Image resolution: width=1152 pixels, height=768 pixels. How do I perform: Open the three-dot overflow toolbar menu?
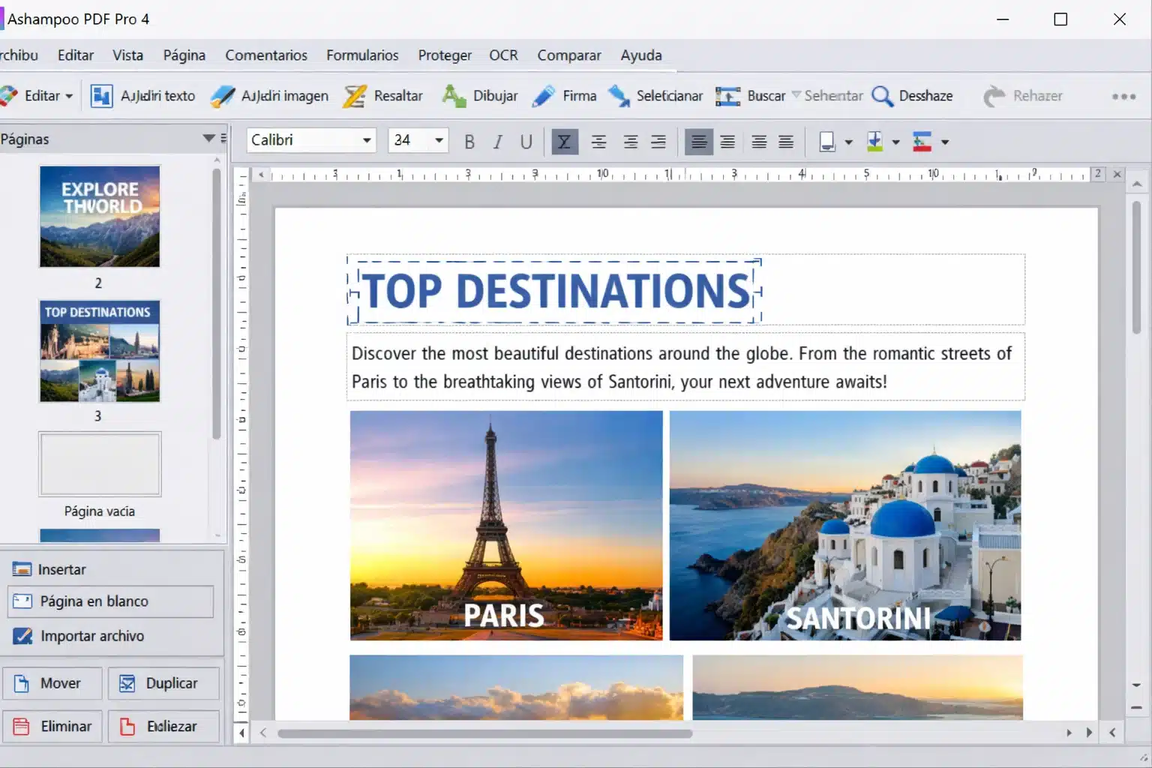click(x=1123, y=96)
